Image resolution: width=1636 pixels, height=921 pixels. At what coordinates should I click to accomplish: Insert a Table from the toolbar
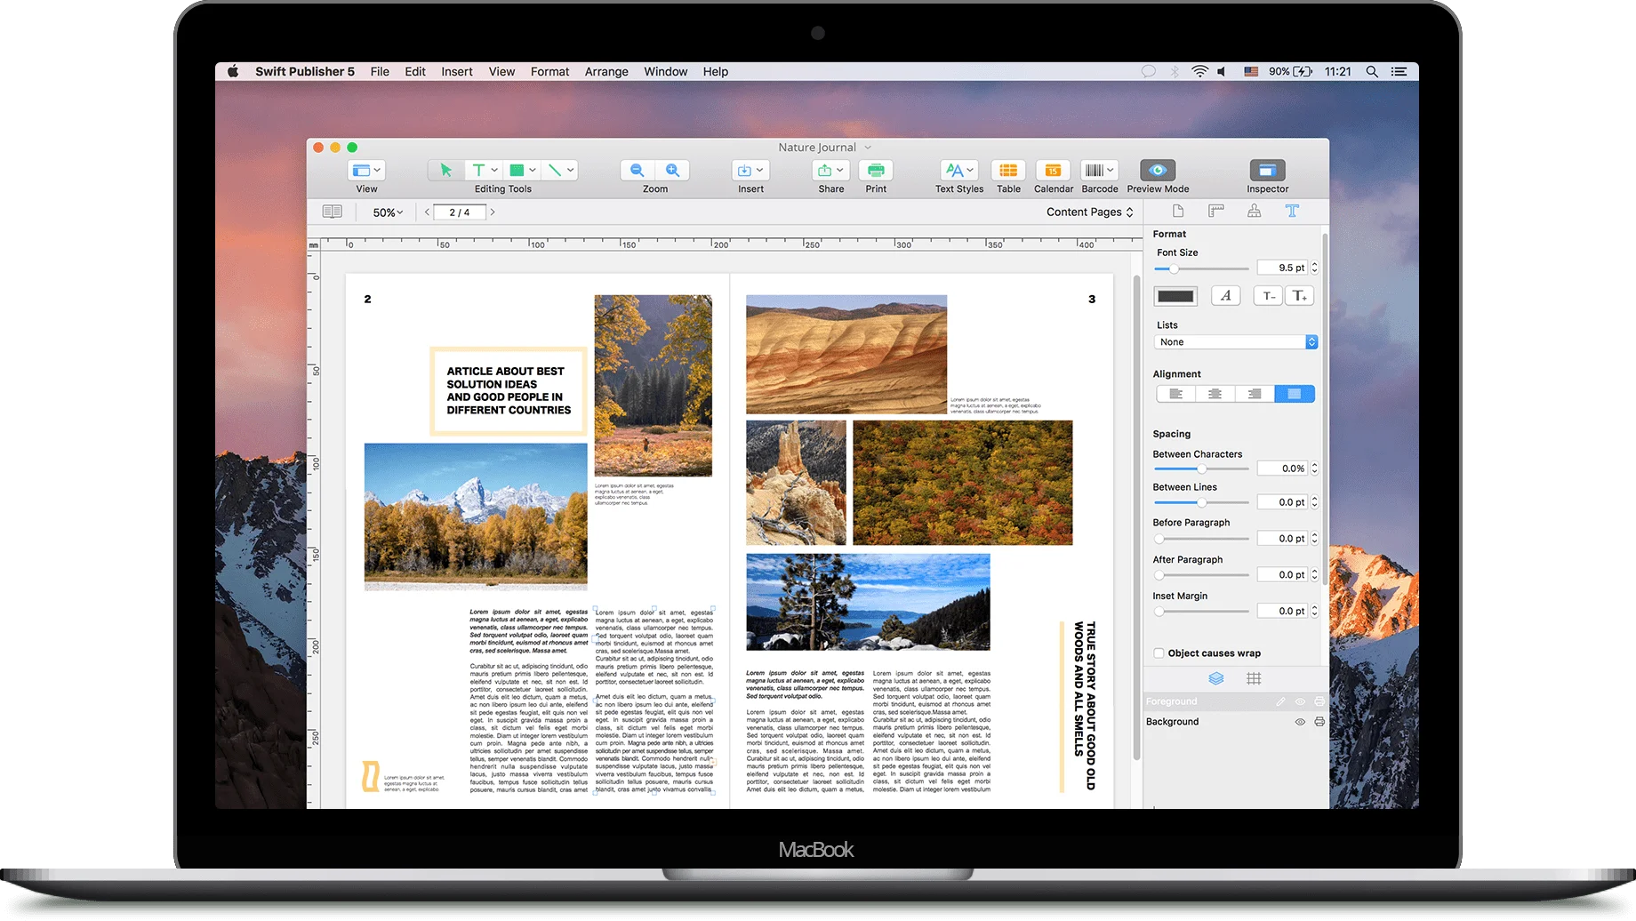click(1008, 170)
